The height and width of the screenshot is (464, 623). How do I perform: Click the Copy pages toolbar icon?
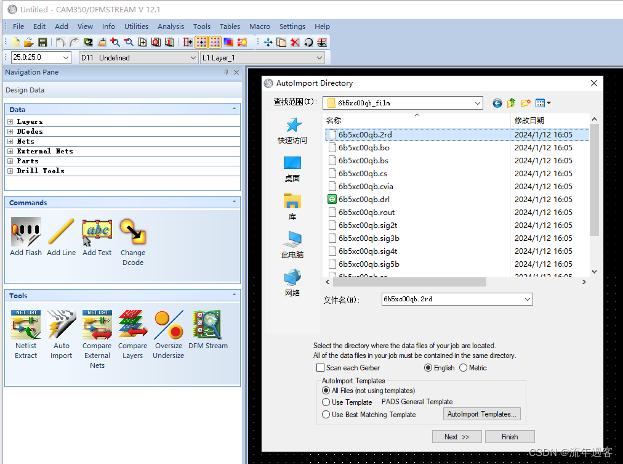pyautogui.click(x=281, y=42)
